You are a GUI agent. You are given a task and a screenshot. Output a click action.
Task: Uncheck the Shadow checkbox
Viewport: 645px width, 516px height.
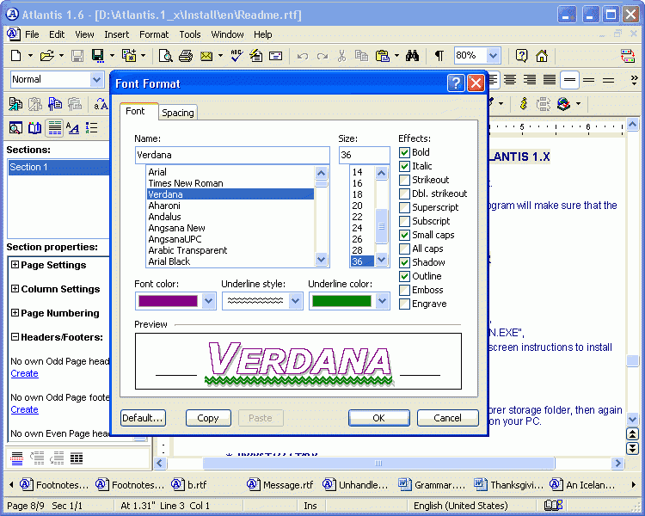click(404, 262)
